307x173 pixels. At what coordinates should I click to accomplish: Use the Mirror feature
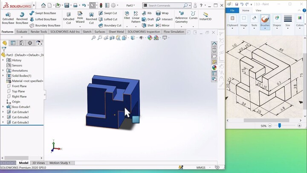(x=162, y=25)
